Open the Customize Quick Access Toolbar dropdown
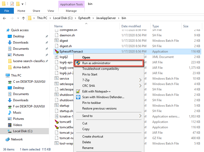This screenshot has width=204, height=152. tap(22, 4)
